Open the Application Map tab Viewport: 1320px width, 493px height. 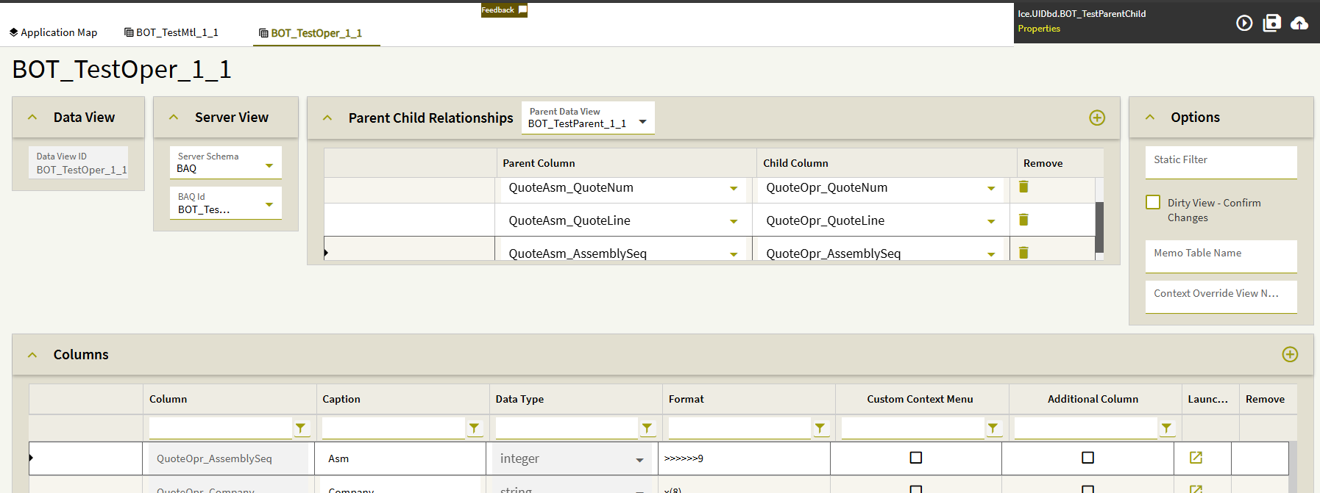pyautogui.click(x=53, y=32)
